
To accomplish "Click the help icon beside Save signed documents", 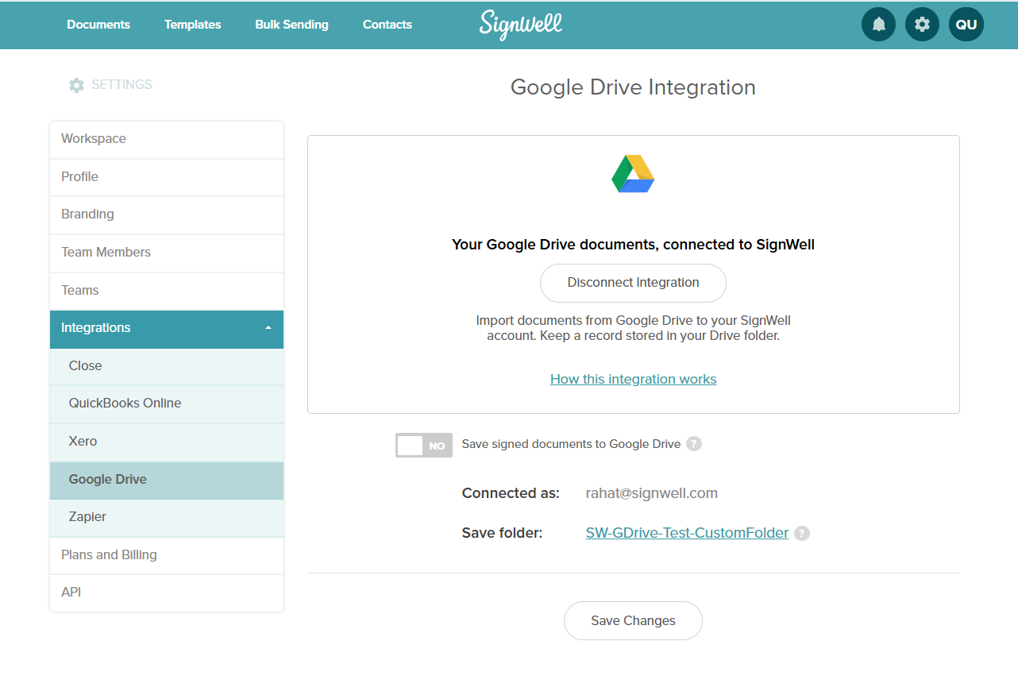I will [x=694, y=444].
